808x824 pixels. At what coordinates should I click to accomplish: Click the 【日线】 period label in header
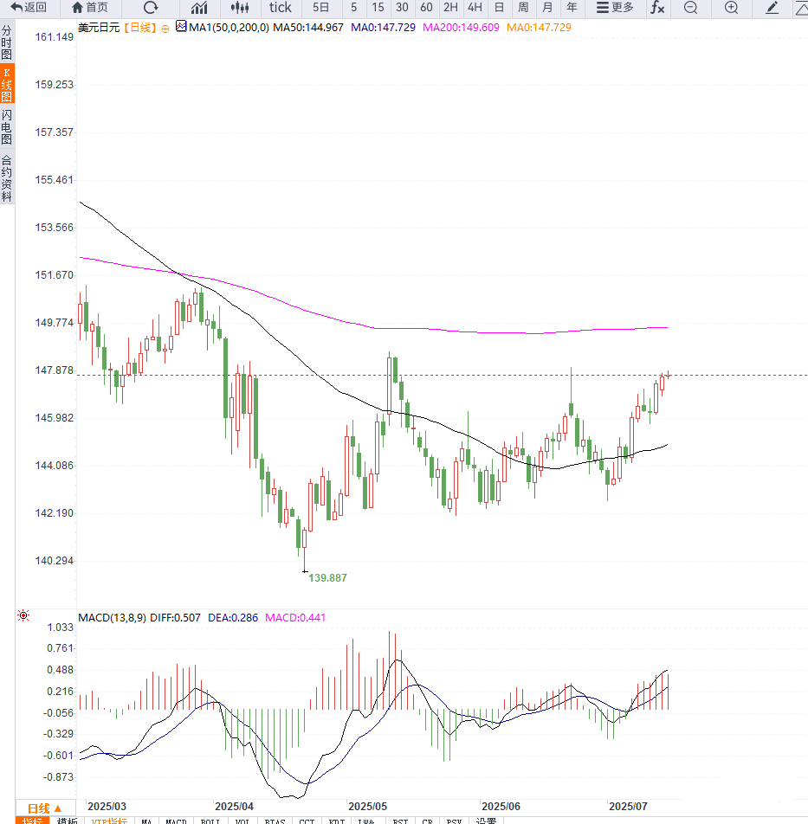[x=140, y=28]
